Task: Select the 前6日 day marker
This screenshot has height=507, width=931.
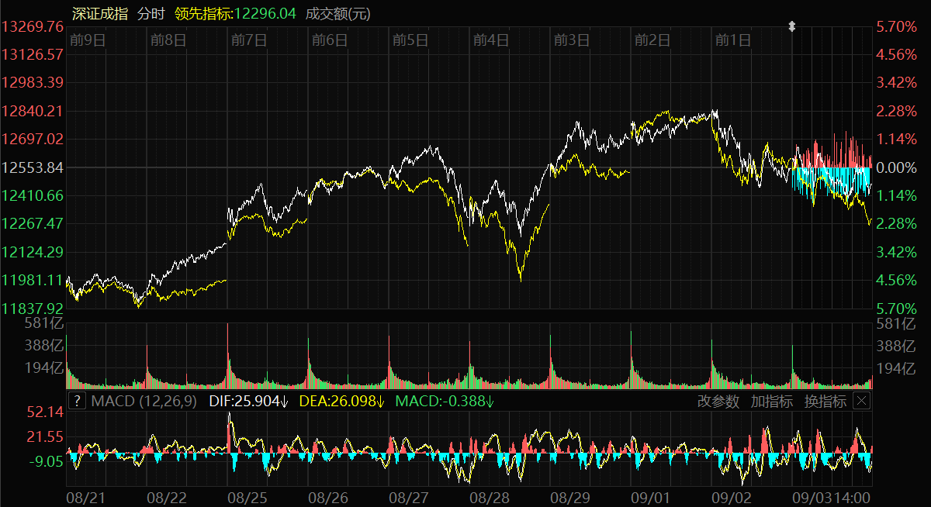Action: click(329, 40)
